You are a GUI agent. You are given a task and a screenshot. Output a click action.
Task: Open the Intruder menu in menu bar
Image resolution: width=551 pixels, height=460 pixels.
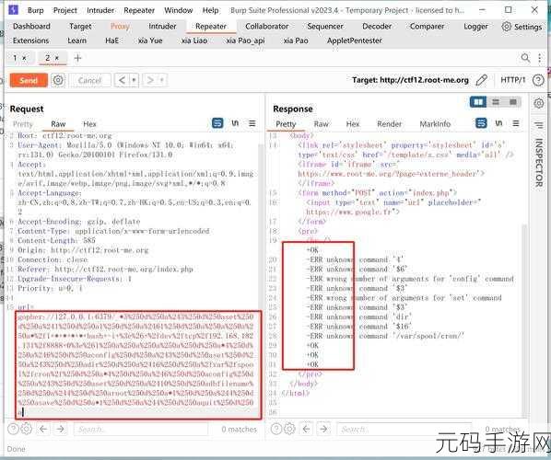point(100,10)
